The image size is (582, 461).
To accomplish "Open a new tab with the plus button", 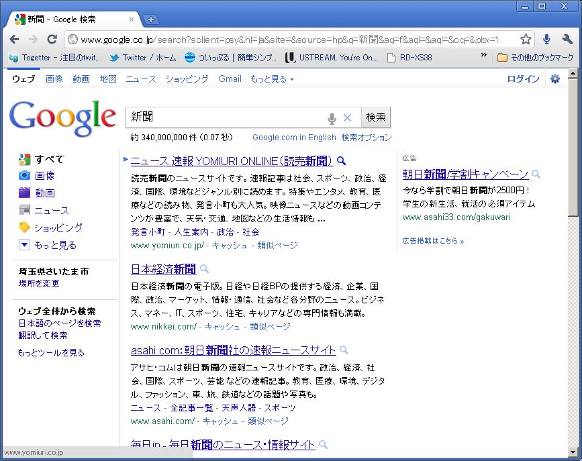I will click(150, 19).
